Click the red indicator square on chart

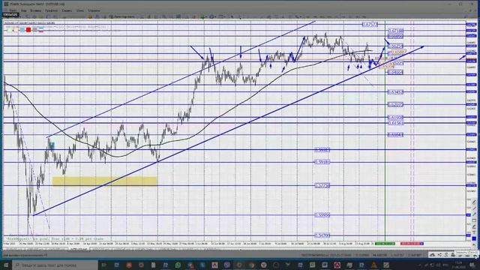pos(28,30)
